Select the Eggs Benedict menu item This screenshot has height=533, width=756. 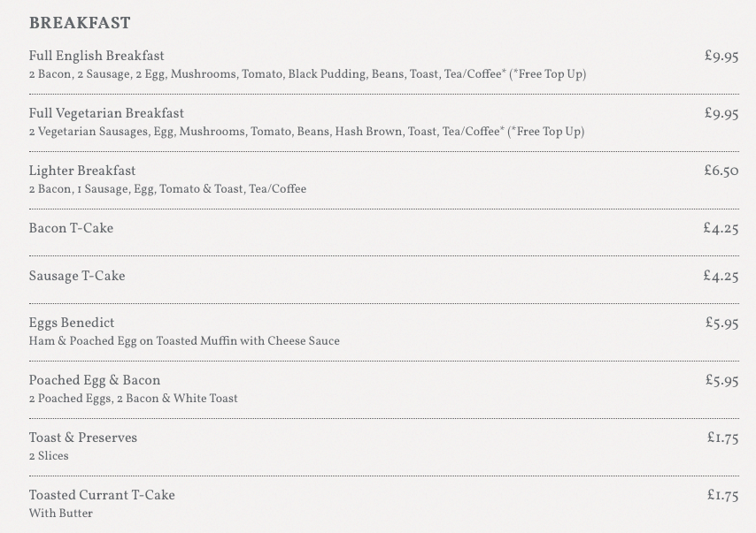pos(72,324)
